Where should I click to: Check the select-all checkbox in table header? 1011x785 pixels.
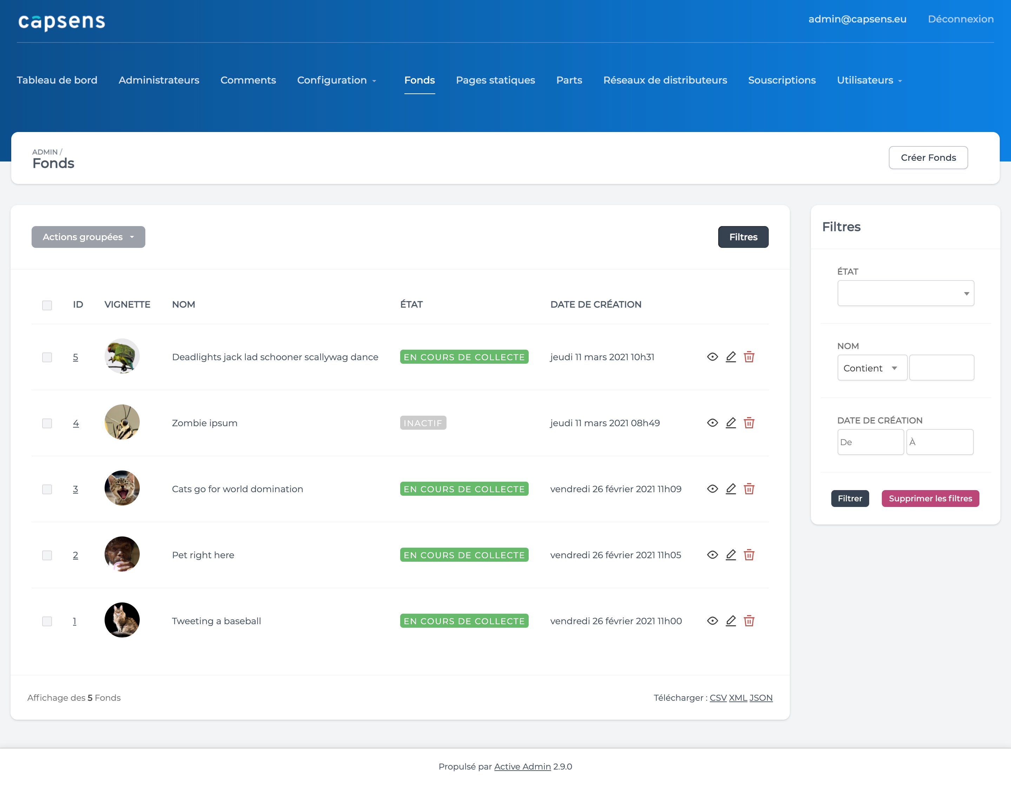[x=47, y=305]
